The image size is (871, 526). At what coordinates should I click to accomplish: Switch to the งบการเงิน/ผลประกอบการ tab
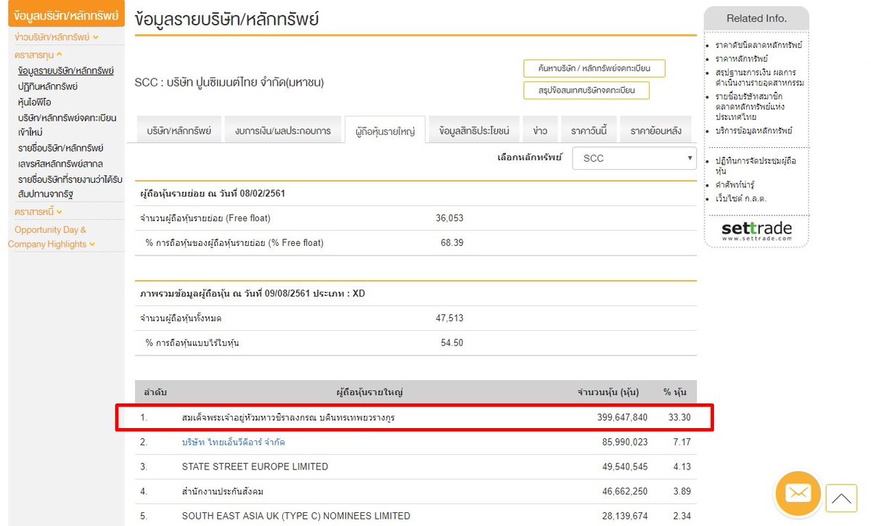tap(282, 131)
